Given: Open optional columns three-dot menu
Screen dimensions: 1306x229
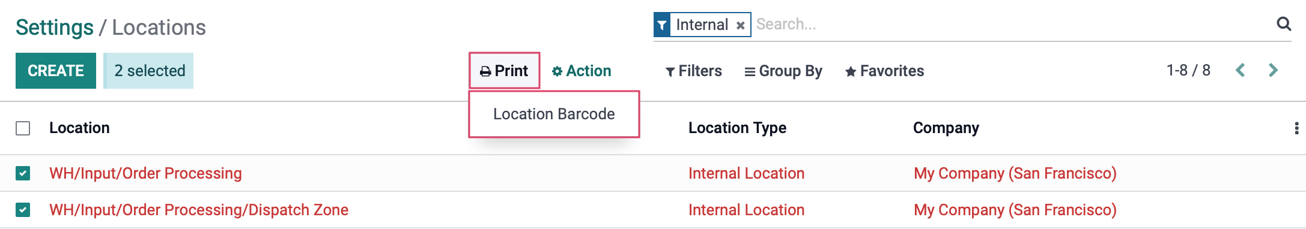Looking at the screenshot, I should tap(1296, 128).
